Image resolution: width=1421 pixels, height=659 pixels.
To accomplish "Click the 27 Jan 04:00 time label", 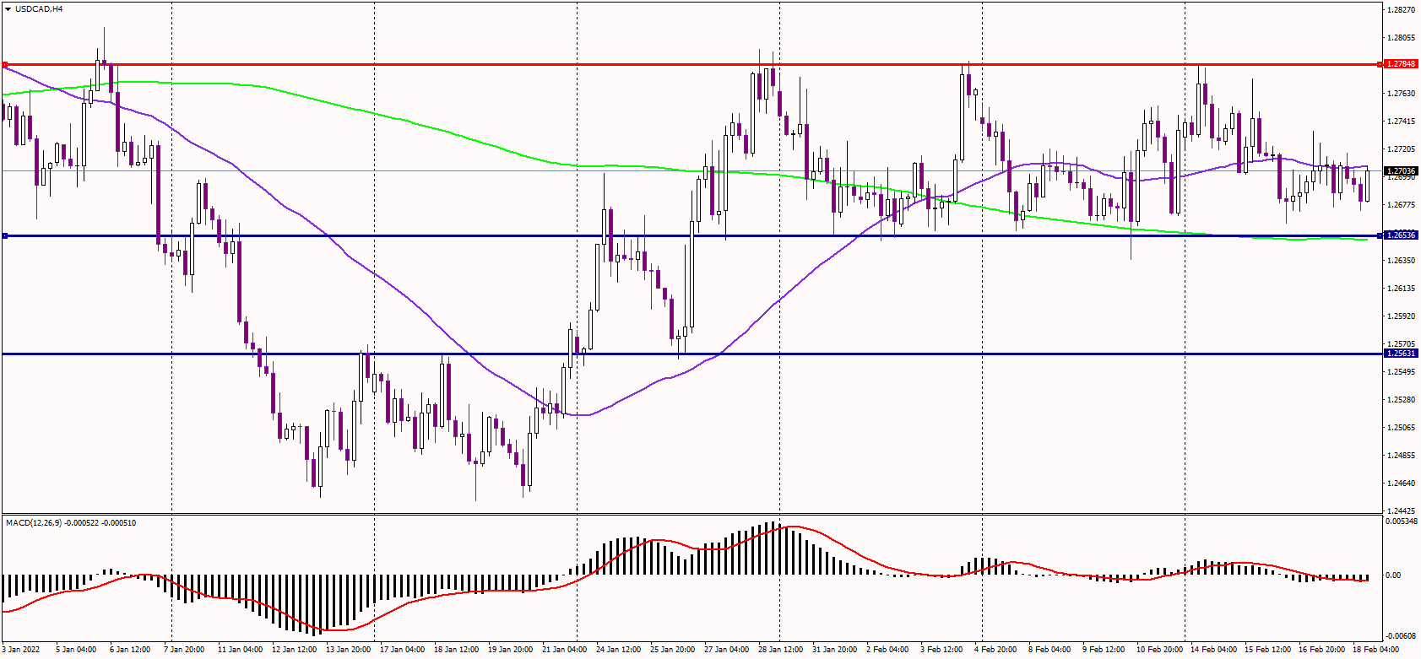I will point(726,650).
